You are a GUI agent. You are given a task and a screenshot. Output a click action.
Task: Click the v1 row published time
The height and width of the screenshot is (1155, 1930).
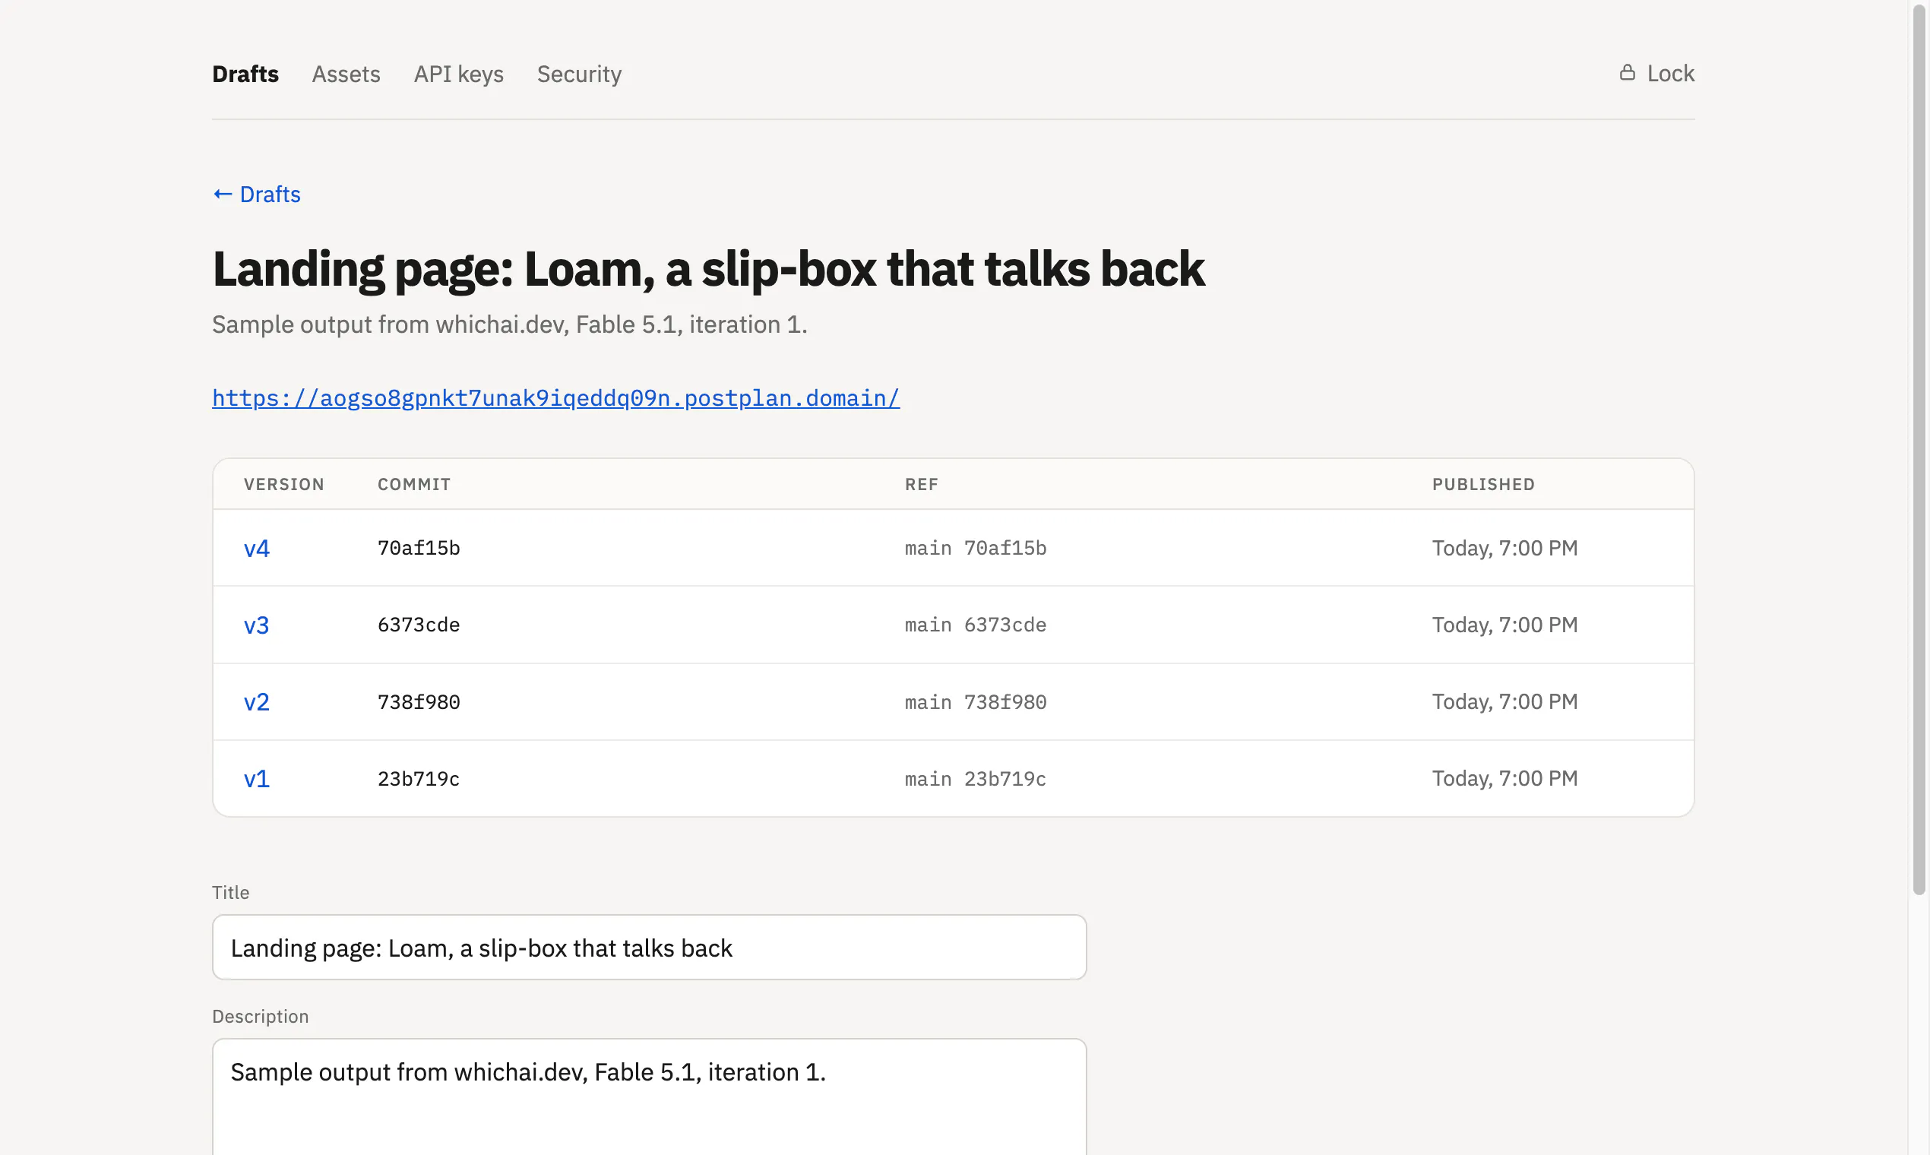click(1504, 778)
